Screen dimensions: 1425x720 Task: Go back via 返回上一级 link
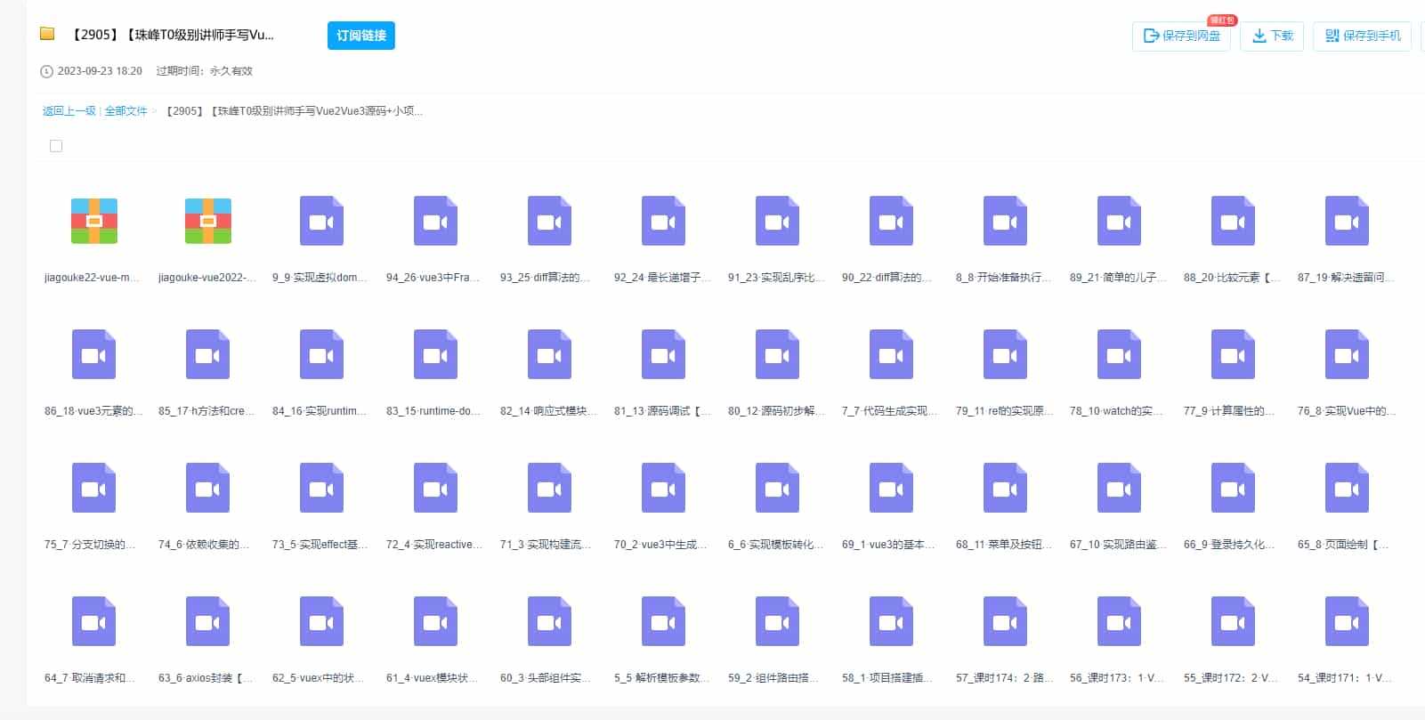pyautogui.click(x=69, y=111)
